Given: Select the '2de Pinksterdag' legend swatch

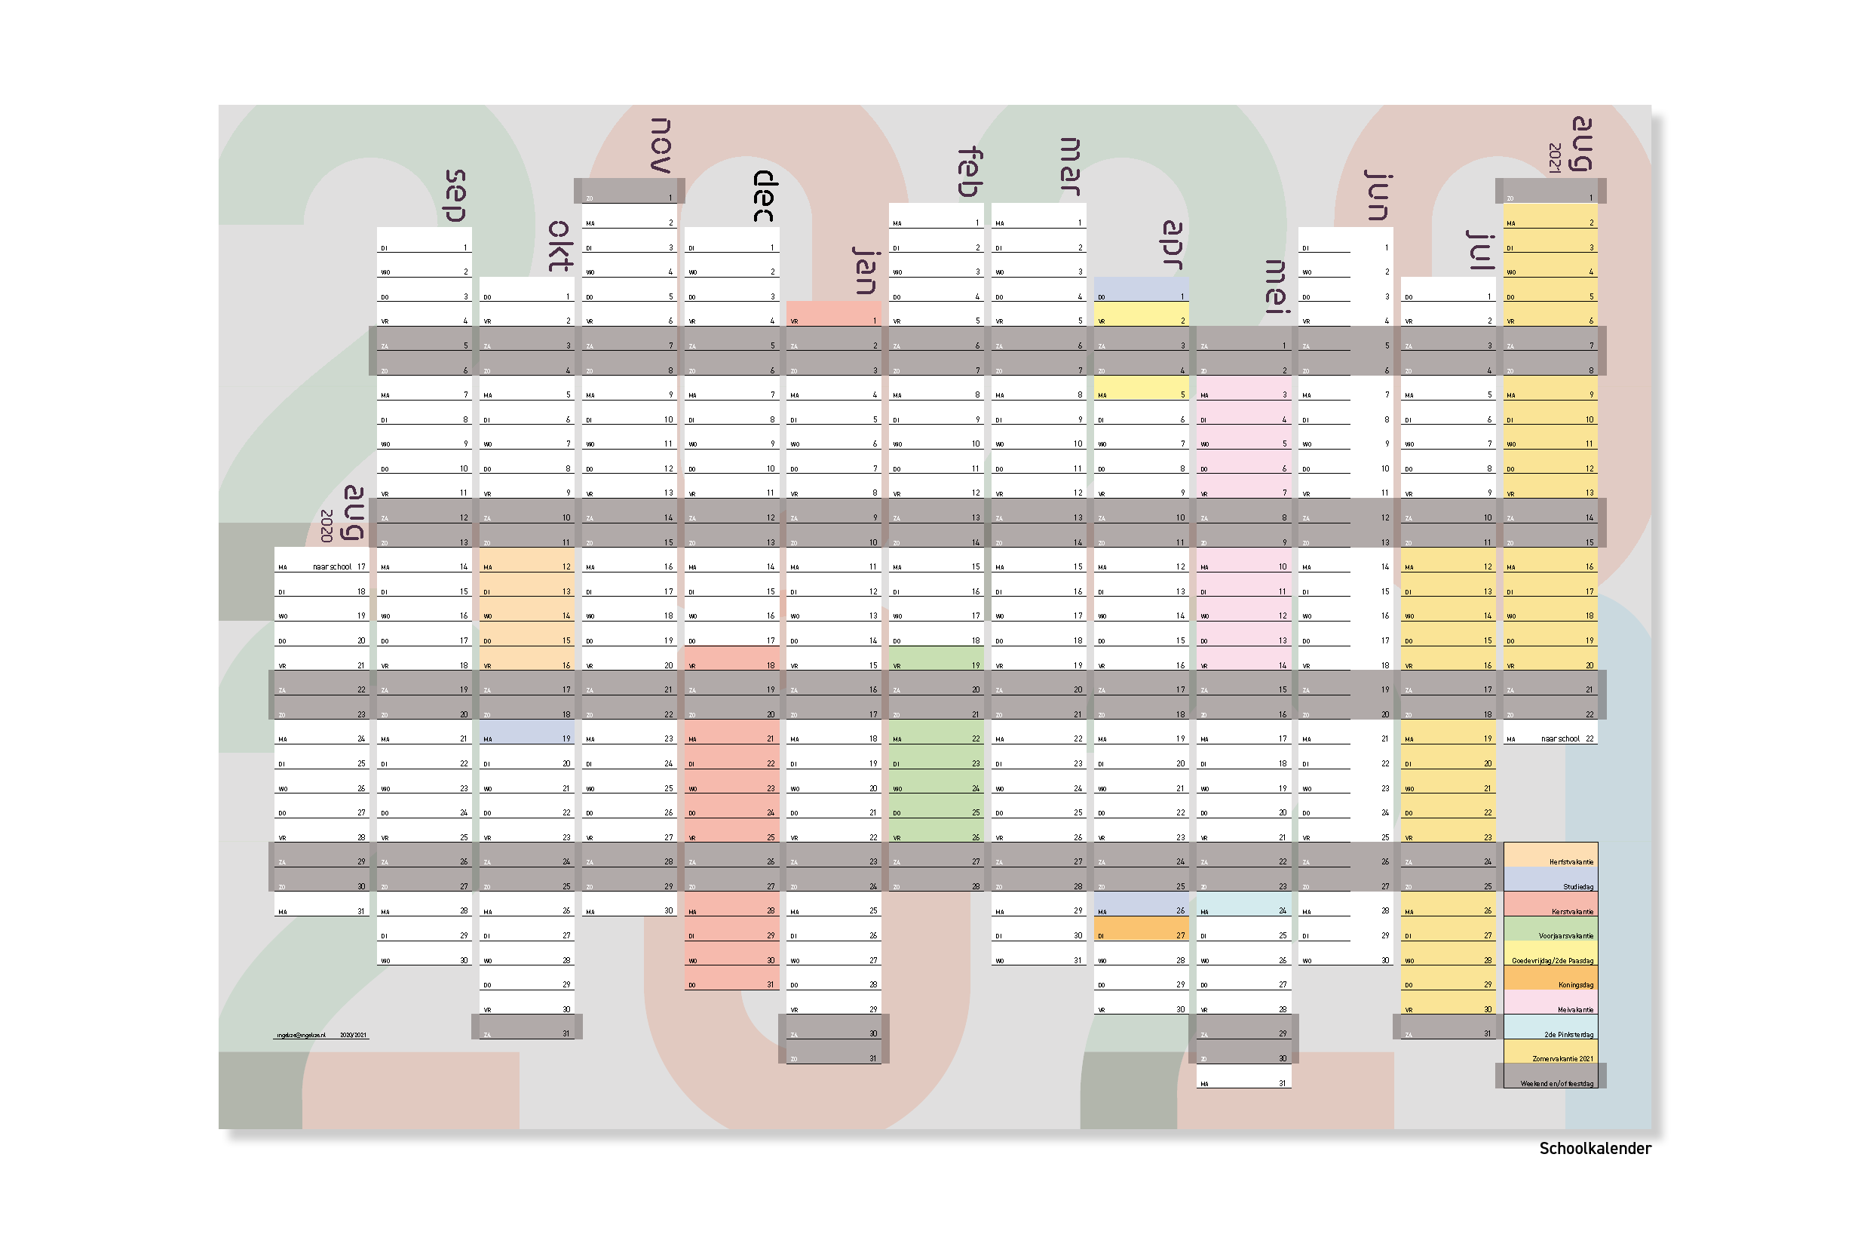Looking at the screenshot, I should [1550, 1028].
